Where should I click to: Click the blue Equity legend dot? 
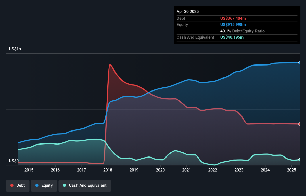click(x=37, y=186)
